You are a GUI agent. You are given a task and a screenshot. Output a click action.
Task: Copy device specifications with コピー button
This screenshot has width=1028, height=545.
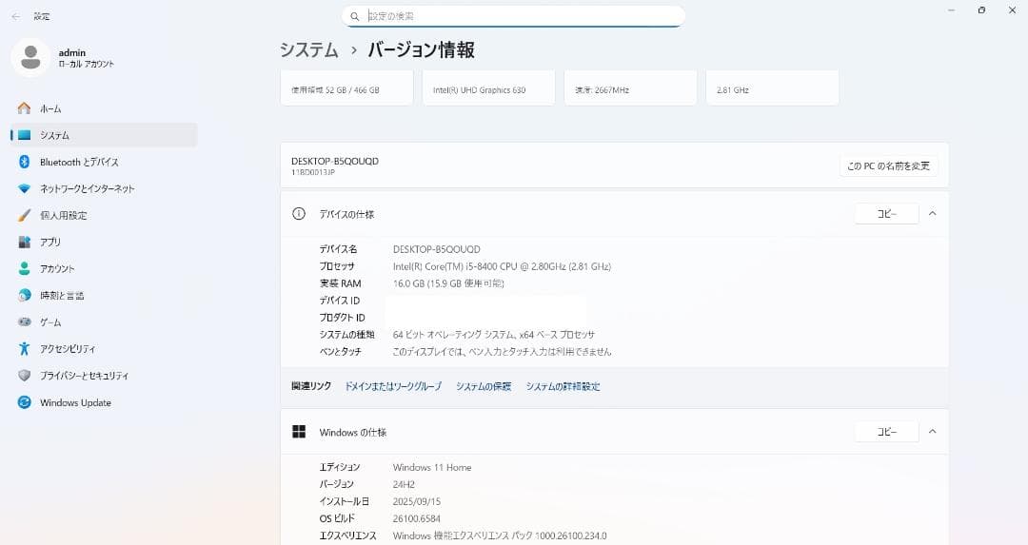pos(886,214)
